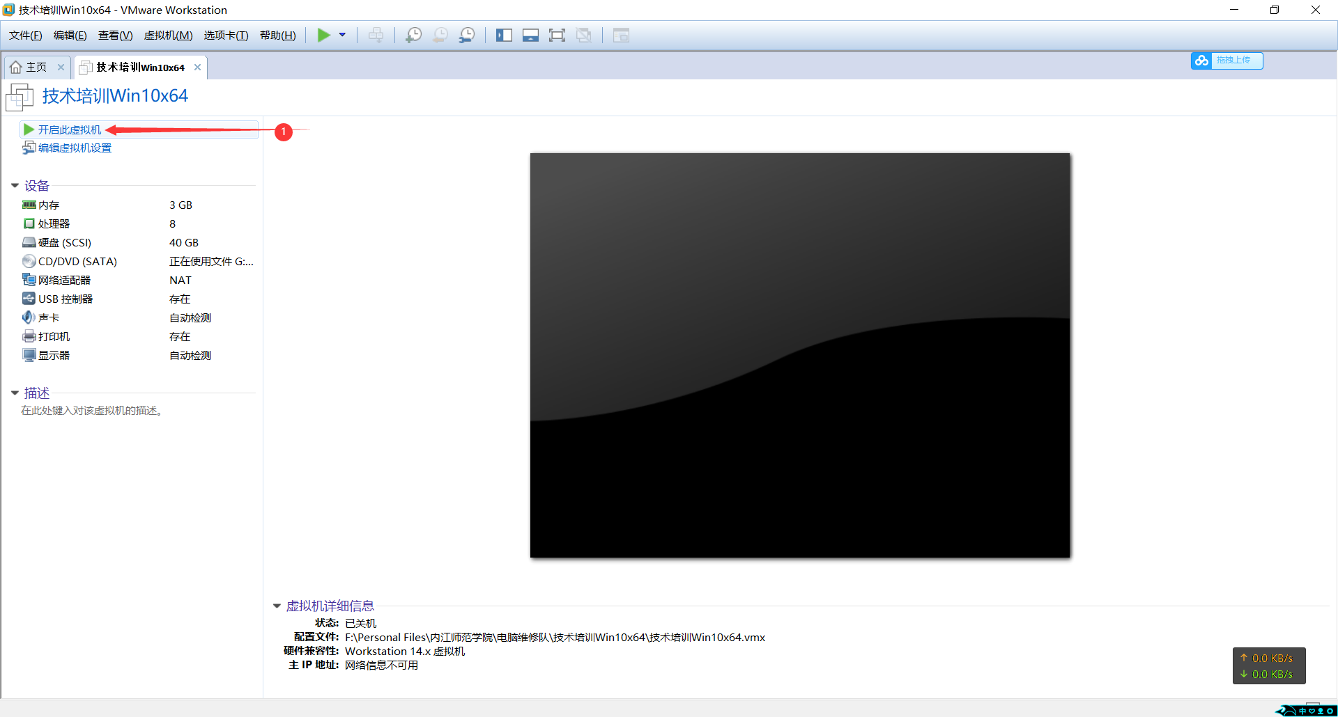Click the virtual machine screen preview
This screenshot has height=717, width=1338.
click(799, 355)
